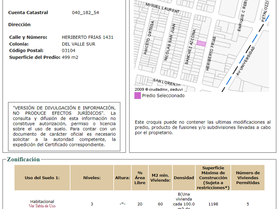The height and width of the screenshot is (209, 279).
Task: Select the Habitacional land use cell
Action: tap(42, 202)
